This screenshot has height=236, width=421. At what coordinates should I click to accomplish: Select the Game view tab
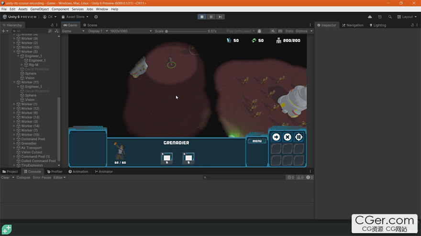(x=70, y=25)
